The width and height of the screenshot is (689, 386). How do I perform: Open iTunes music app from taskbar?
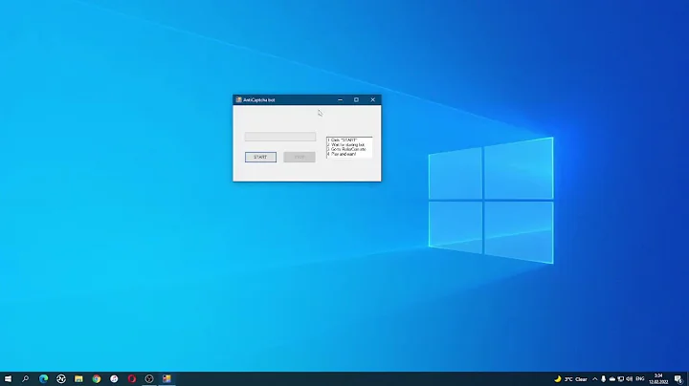click(x=114, y=378)
